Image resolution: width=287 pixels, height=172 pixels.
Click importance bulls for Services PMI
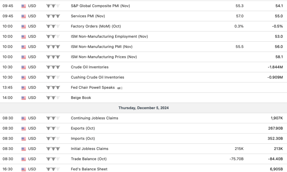click(53, 16)
